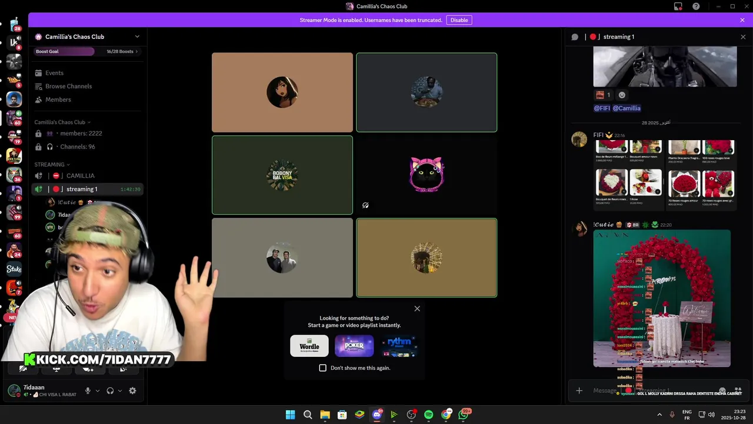
Task: Click the chat bubble icon in chat header
Action: (575, 37)
